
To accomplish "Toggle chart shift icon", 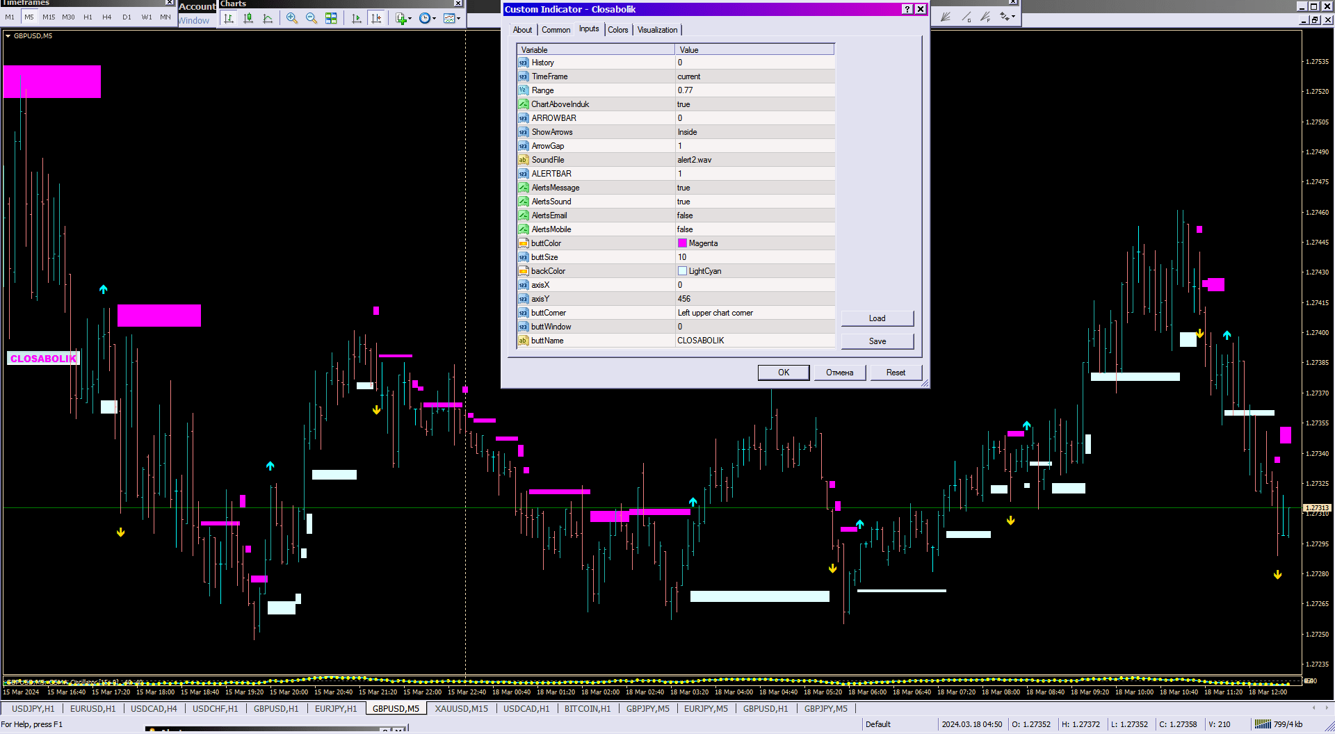I will pyautogui.click(x=376, y=18).
